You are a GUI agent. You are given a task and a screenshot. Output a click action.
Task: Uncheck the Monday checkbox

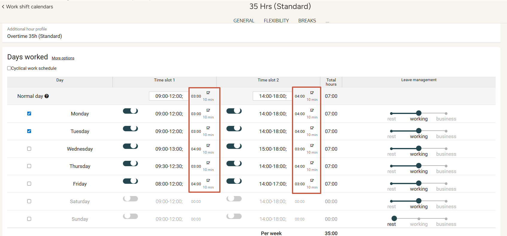[x=29, y=114]
